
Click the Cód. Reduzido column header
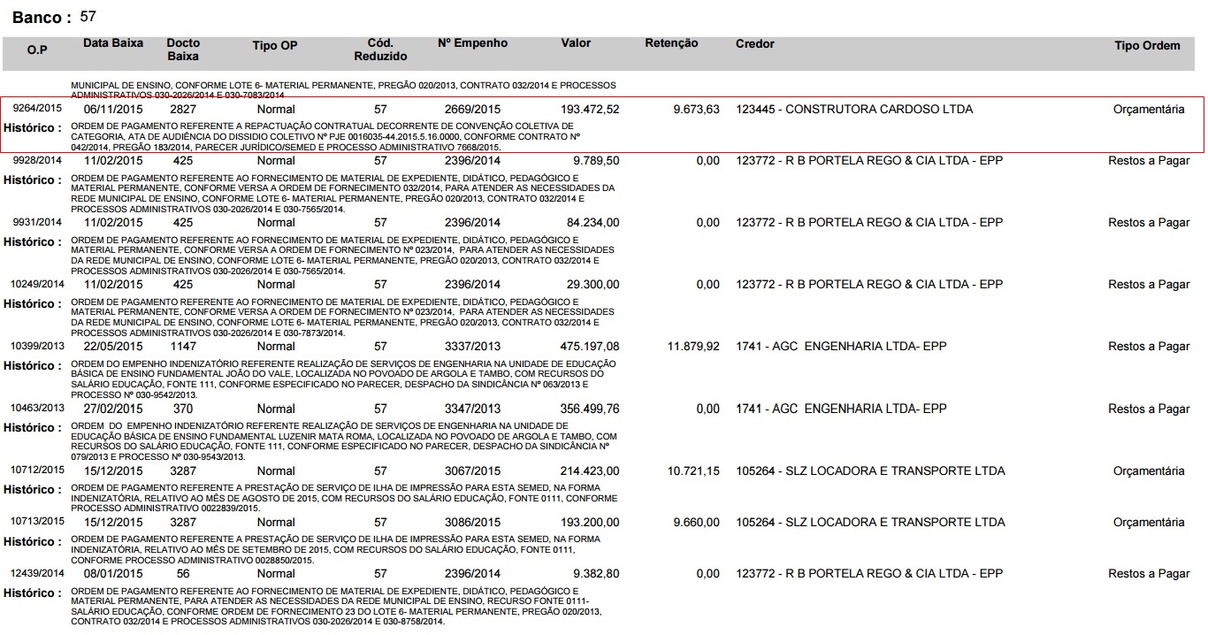[x=380, y=50]
